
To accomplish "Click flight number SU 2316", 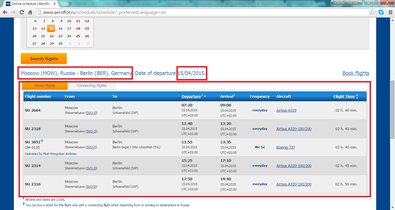I will click(33, 184).
